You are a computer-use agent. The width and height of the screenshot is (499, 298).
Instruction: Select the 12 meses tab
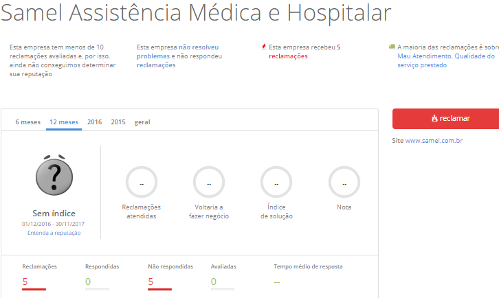(x=64, y=122)
